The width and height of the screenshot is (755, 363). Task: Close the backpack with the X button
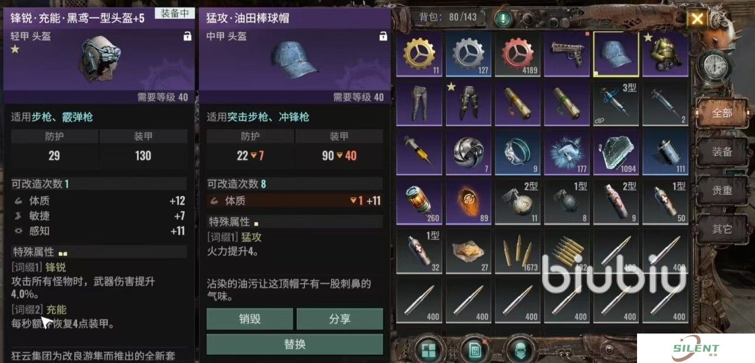[697, 18]
